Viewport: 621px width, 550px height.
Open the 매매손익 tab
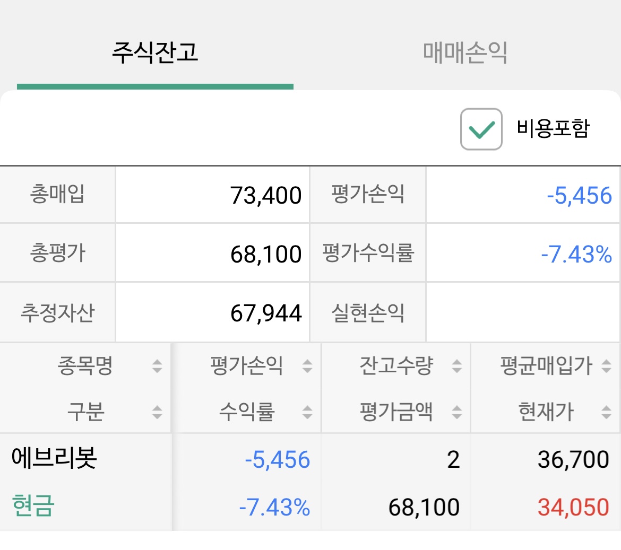(x=465, y=52)
